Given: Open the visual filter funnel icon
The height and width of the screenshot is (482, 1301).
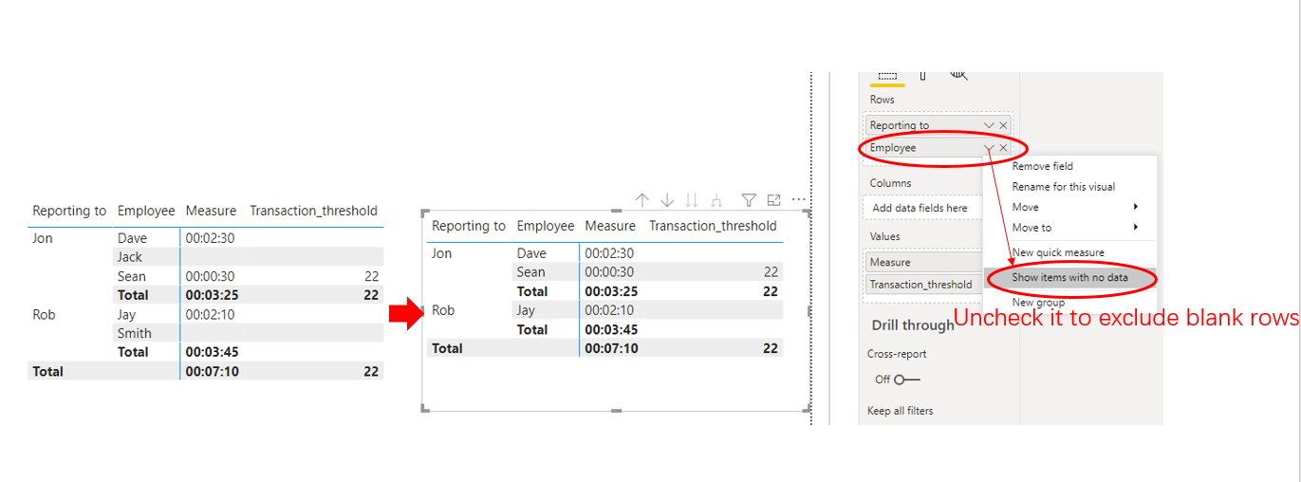Looking at the screenshot, I should 749,200.
